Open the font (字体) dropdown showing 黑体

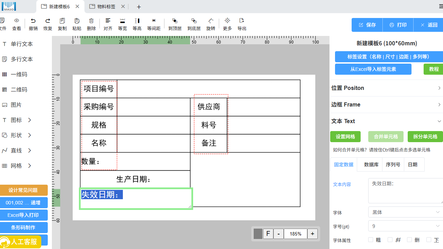(406, 212)
